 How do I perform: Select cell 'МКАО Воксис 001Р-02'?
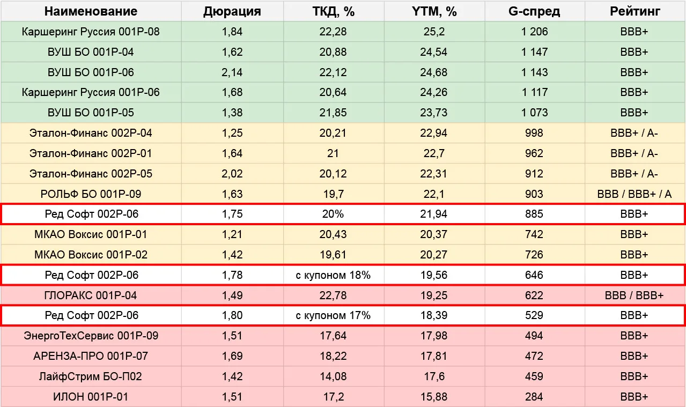point(91,255)
